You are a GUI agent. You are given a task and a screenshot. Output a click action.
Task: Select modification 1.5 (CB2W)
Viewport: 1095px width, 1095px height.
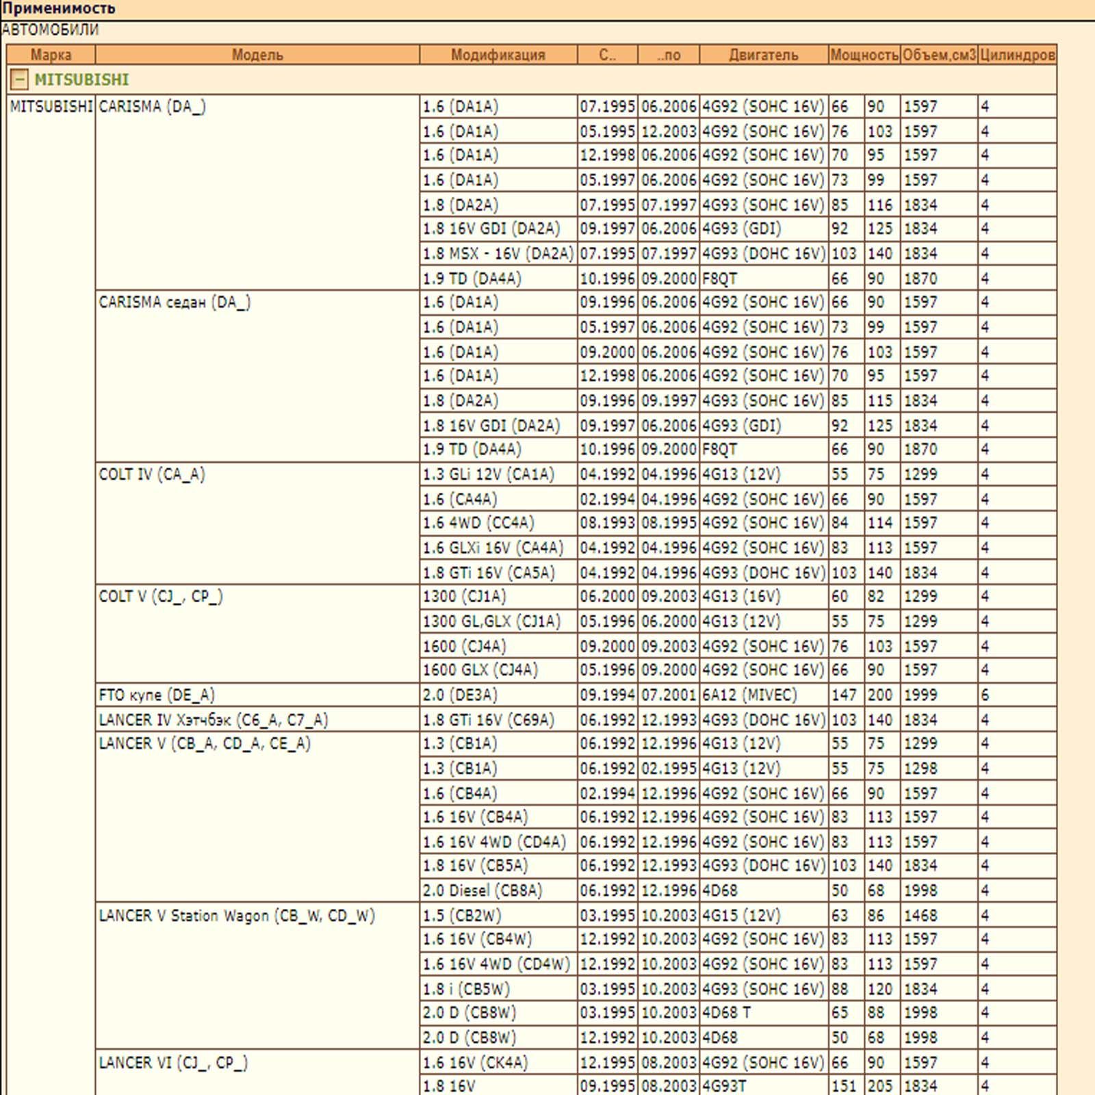[x=498, y=915]
